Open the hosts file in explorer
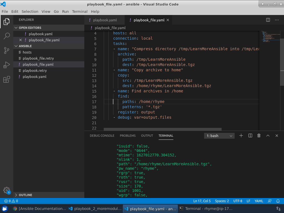This screenshot has height=213, width=284. pyautogui.click(x=27, y=52)
